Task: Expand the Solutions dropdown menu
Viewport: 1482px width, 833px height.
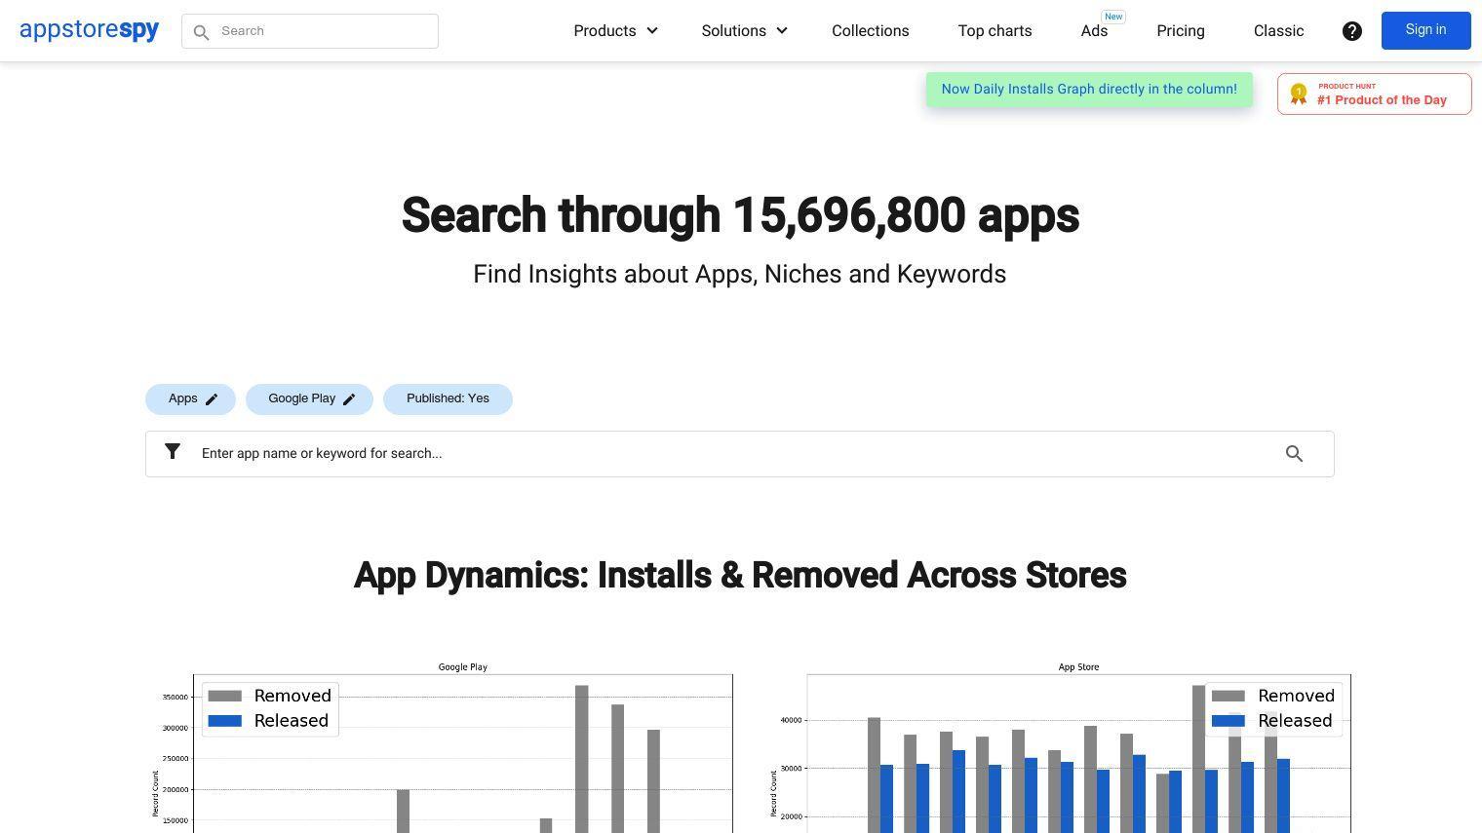Action: [x=744, y=31]
